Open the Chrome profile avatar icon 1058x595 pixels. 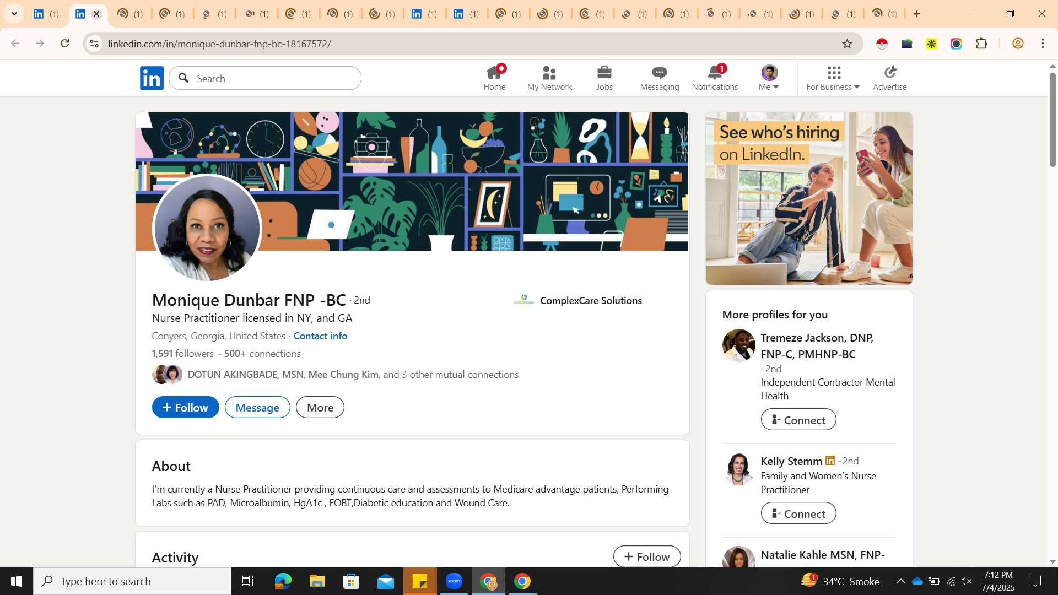pos(1018,44)
